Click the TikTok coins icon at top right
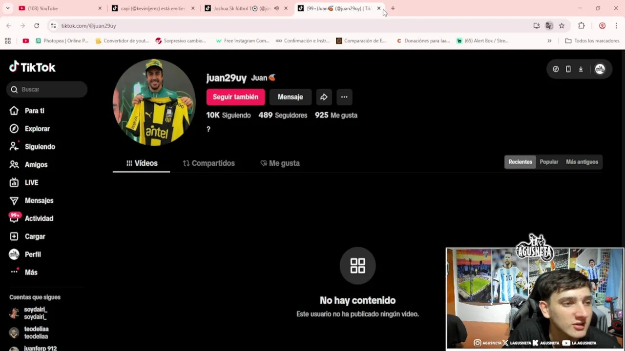Viewport: 625px width, 351px height. pyautogui.click(x=556, y=69)
